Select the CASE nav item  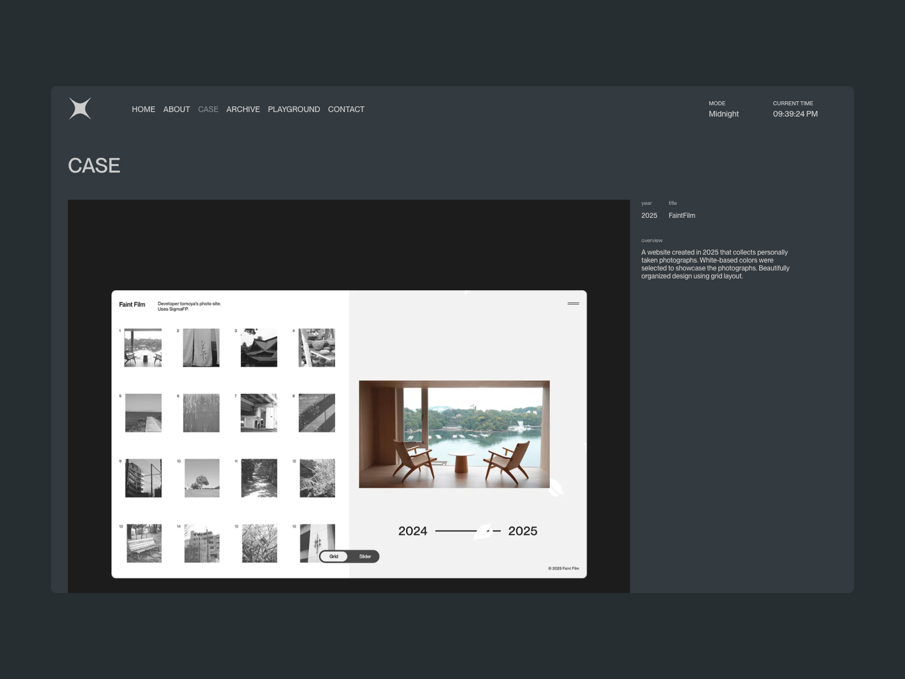point(208,109)
